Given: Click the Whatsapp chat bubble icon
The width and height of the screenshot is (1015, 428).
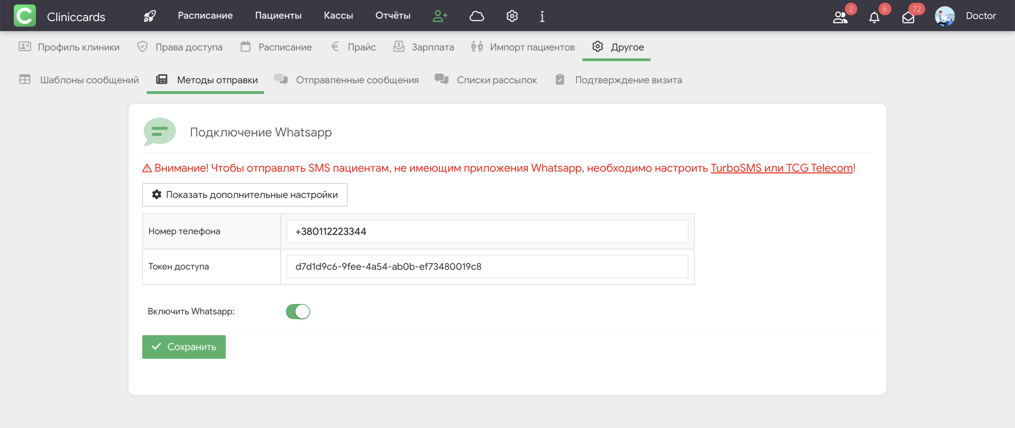Looking at the screenshot, I should 159,132.
